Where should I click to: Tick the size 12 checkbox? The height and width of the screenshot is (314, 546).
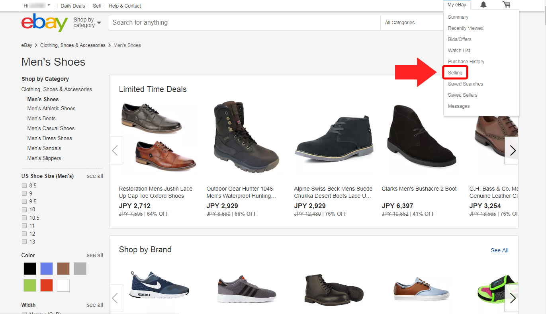click(24, 234)
